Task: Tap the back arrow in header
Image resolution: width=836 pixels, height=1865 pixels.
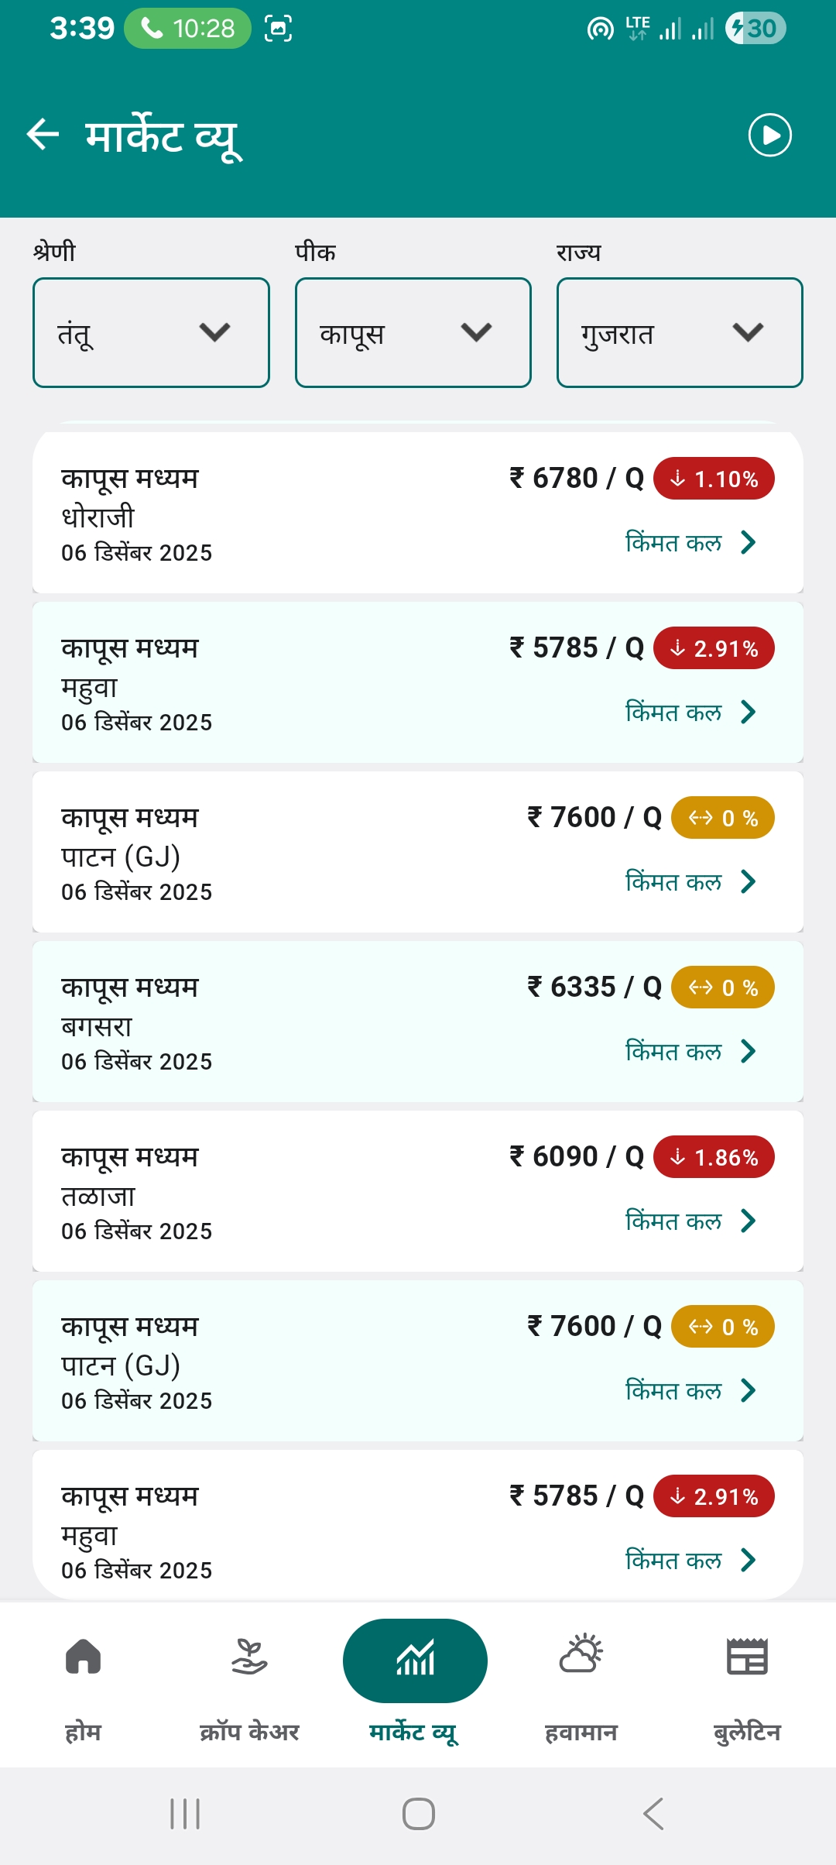Action: 43,135
